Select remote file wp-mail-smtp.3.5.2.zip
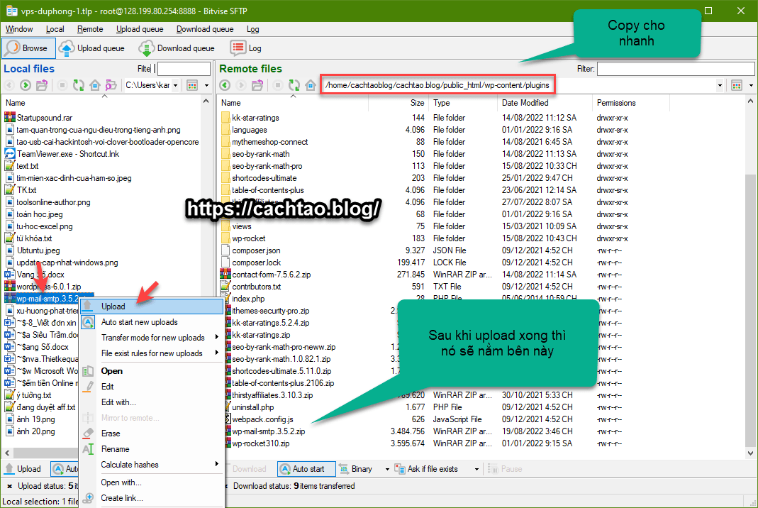Viewport: 758px width, 508px height. point(268,431)
